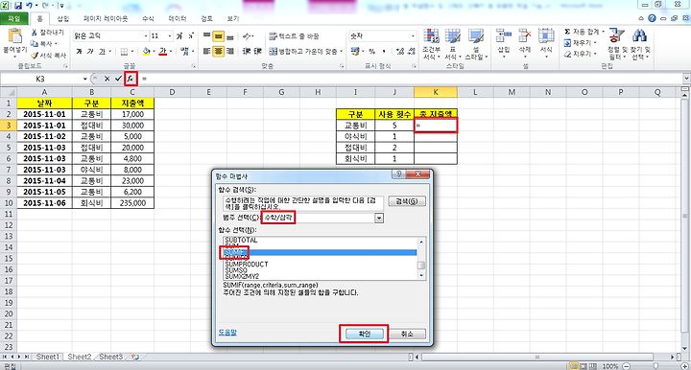Click the cell borders icon
The image size is (691, 370).
point(125,52)
